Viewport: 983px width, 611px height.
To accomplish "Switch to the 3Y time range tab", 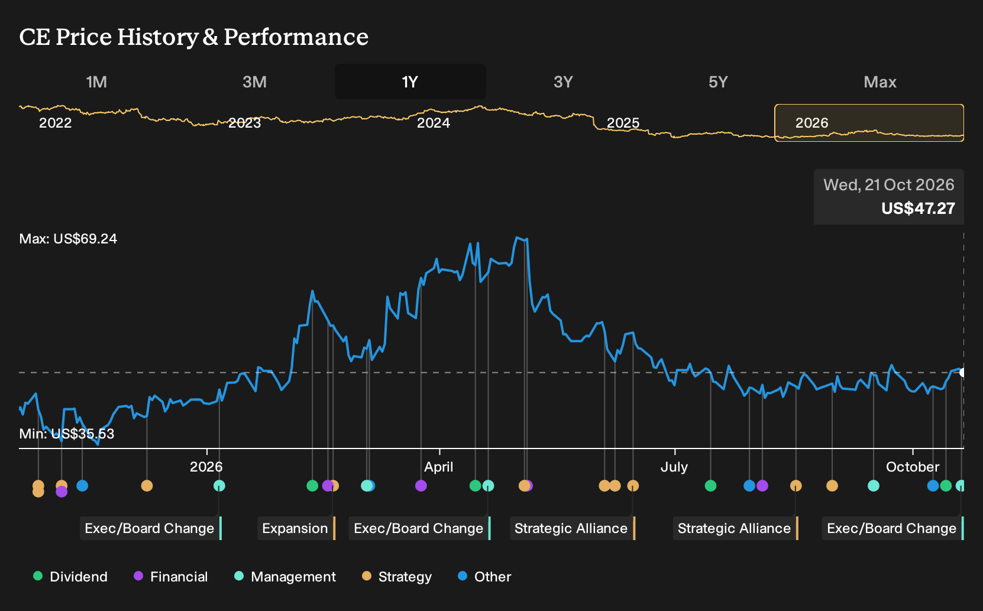I will click(563, 82).
